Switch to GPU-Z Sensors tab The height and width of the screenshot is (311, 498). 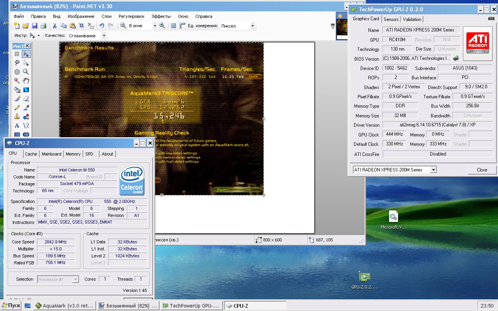[391, 19]
